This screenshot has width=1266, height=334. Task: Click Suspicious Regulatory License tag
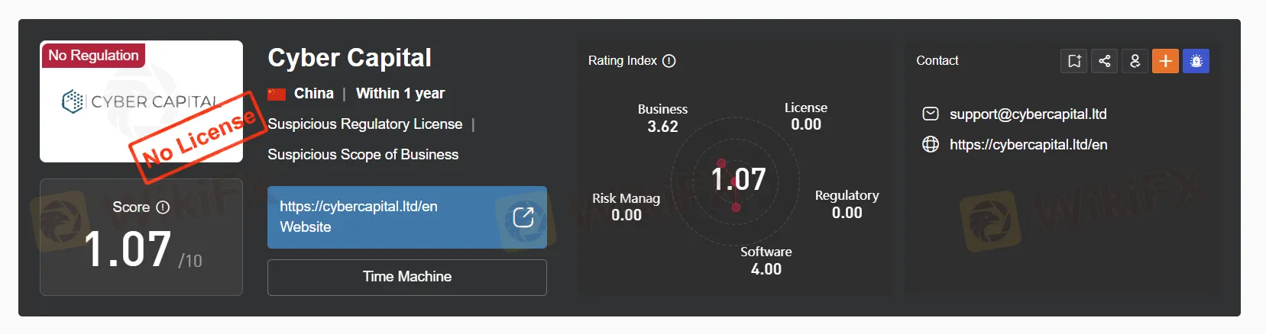click(x=365, y=124)
